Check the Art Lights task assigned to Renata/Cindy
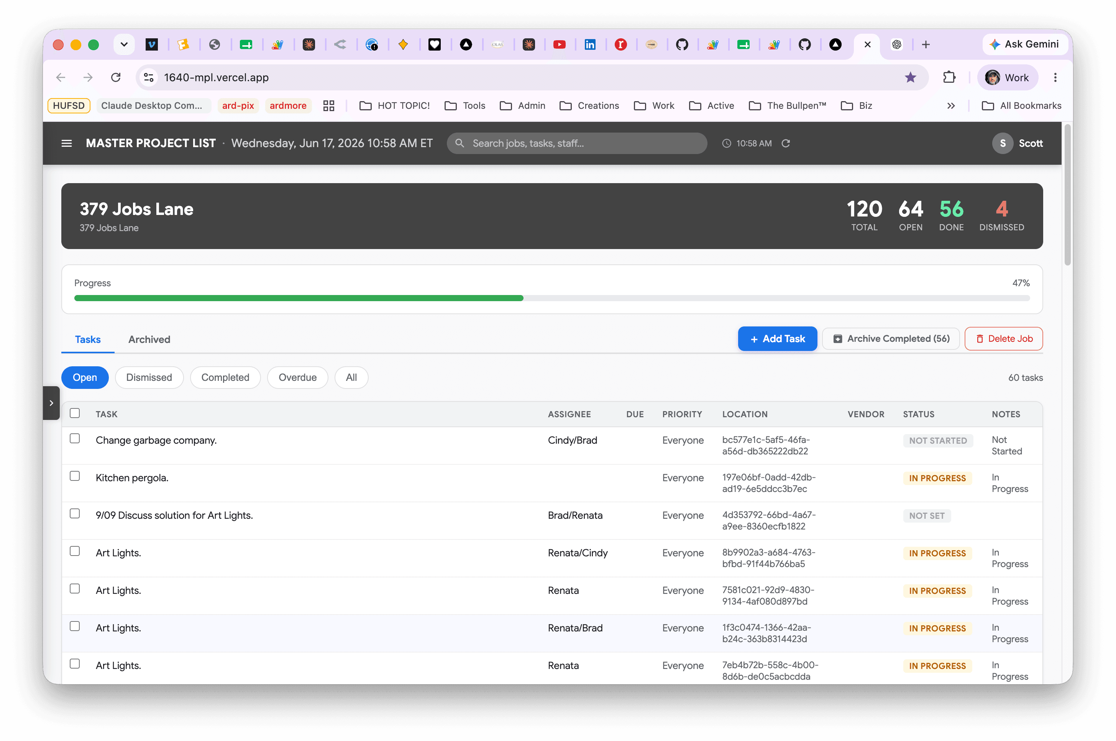 (x=75, y=551)
